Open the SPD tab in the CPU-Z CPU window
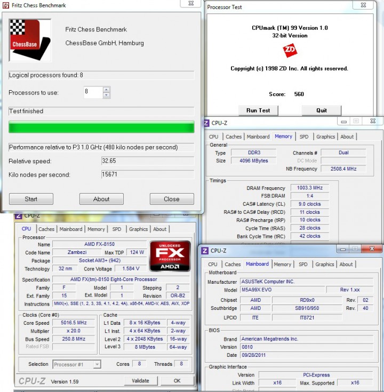 pos(116,229)
